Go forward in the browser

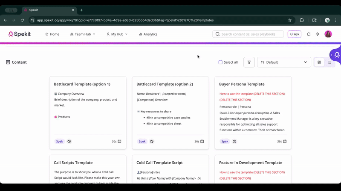tap(14, 20)
